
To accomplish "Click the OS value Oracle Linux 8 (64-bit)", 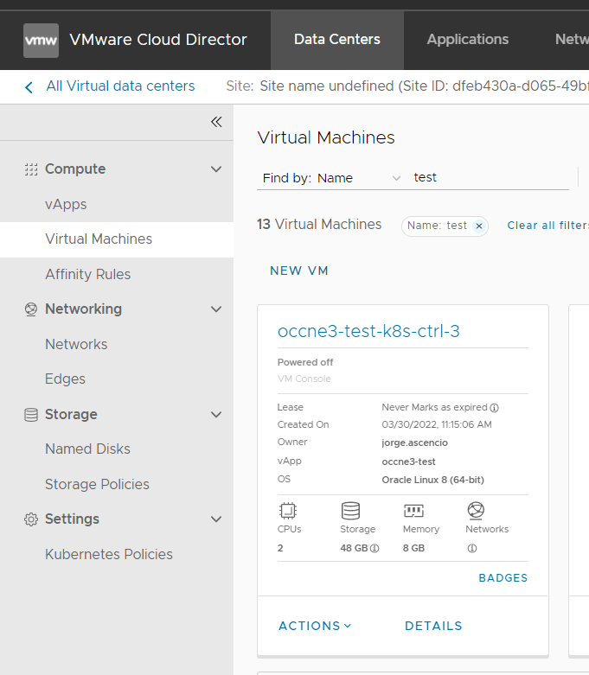I will click(432, 480).
